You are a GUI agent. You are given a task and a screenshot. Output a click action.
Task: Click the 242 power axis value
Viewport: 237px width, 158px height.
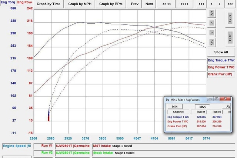30,8
